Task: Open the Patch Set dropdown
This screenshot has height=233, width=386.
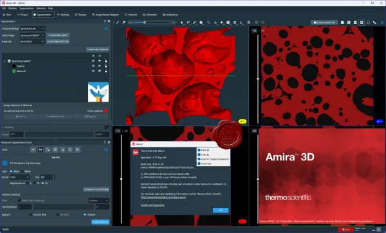Action: (x=32, y=42)
